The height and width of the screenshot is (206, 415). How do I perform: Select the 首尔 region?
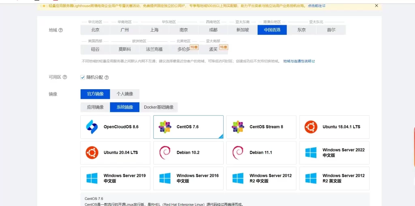(x=331, y=30)
